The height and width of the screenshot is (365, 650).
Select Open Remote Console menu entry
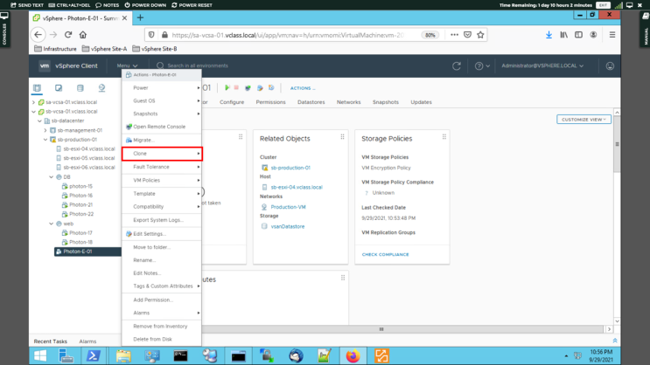tap(162, 127)
